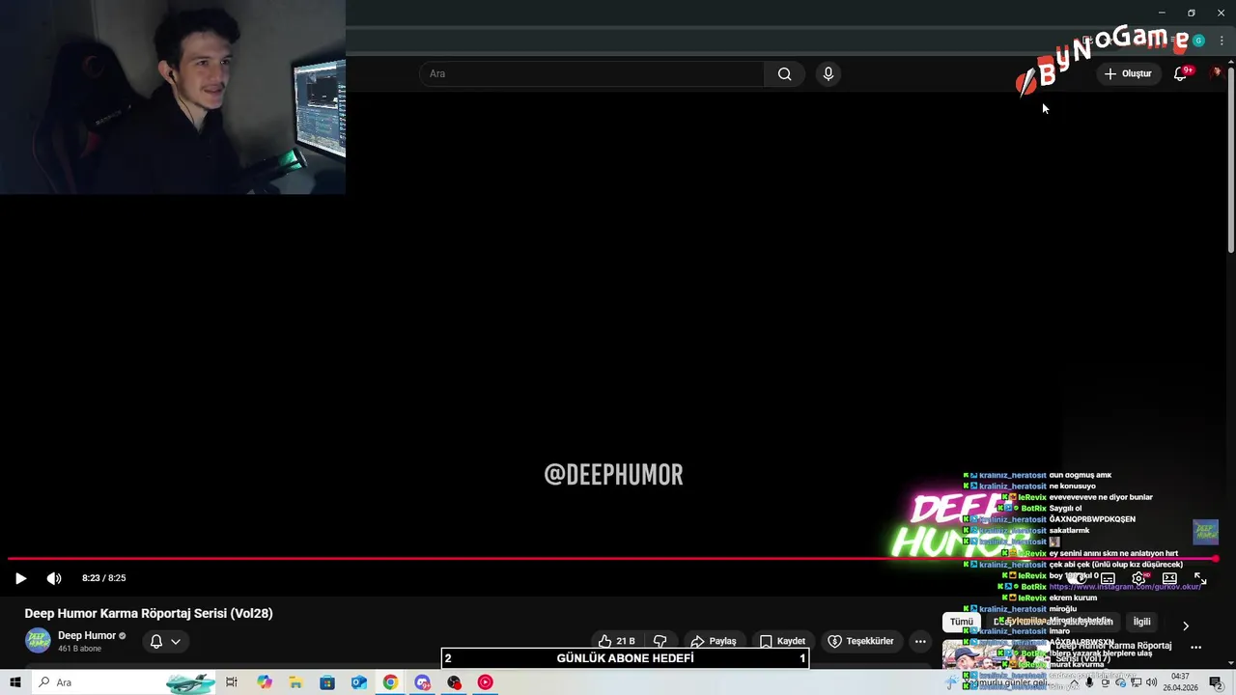This screenshot has width=1236, height=695.
Task: Dislike the video with thumbs down
Action: pyautogui.click(x=660, y=641)
